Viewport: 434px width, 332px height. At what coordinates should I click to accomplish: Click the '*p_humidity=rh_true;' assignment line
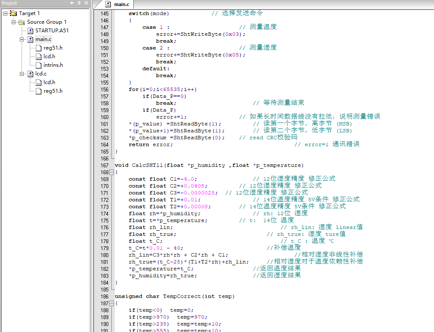[x=163, y=276]
